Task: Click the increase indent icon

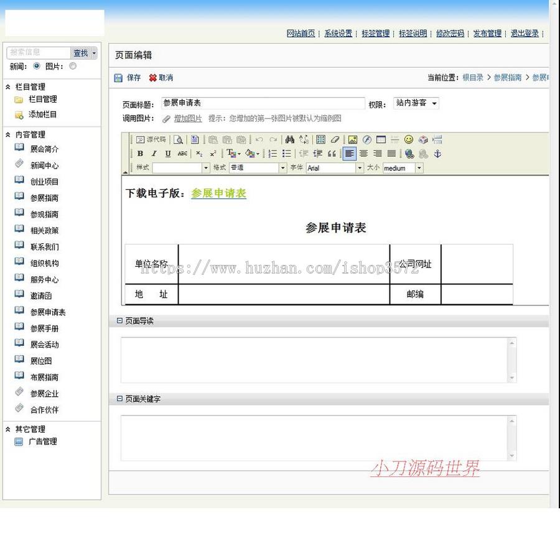Action: (x=317, y=154)
